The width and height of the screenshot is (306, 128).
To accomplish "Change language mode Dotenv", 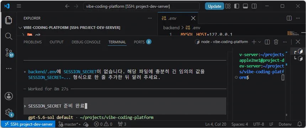I will click(x=285, y=124).
